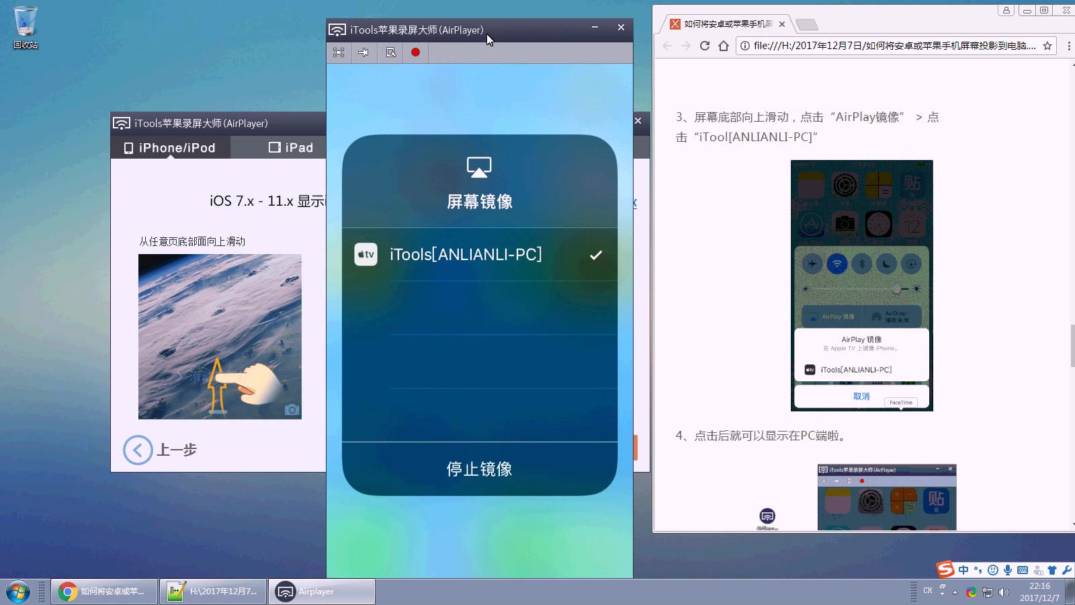This screenshot has width=1075, height=605.
Task: Open Sogou settings wrench icon
Action: point(1067,570)
